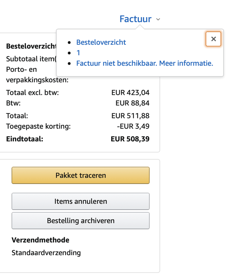Click the Standaardverzending text
This screenshot has height=280, width=228.
pos(46,253)
